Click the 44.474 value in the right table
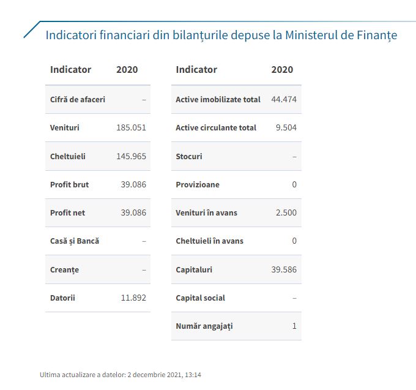Viewport: 416px width, 390px height. tap(283, 99)
